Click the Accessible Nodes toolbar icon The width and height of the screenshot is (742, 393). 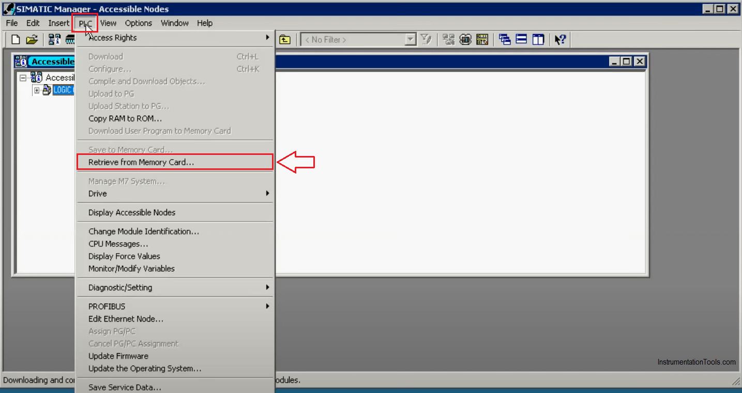click(54, 40)
